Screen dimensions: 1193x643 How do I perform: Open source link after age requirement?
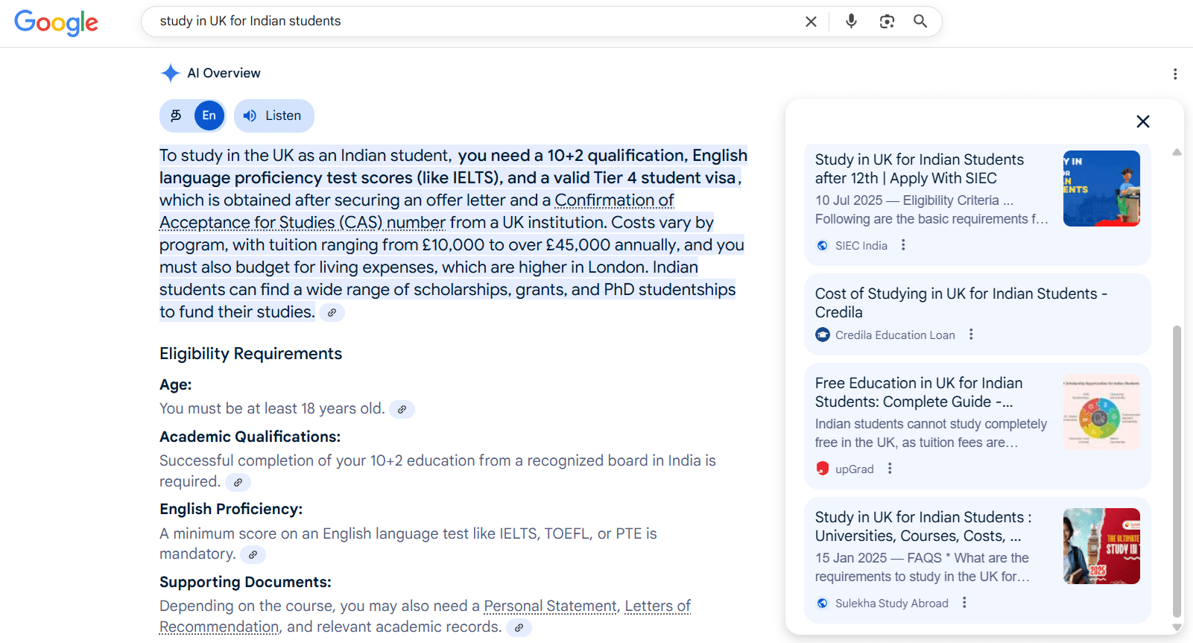tap(402, 409)
